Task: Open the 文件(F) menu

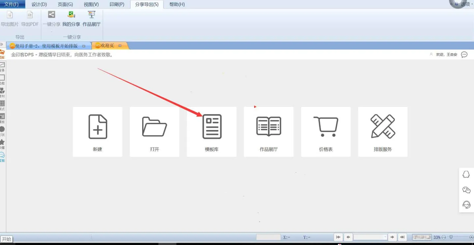Action: pyautogui.click(x=13, y=4)
